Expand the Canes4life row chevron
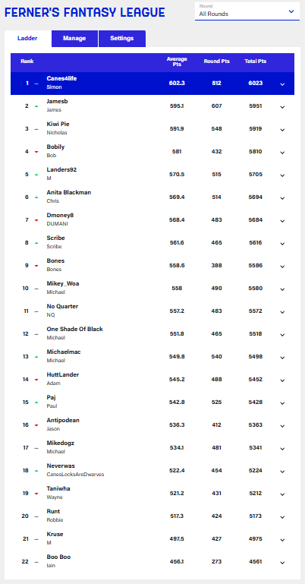Viewport: 305px width, 584px height. pyautogui.click(x=282, y=84)
